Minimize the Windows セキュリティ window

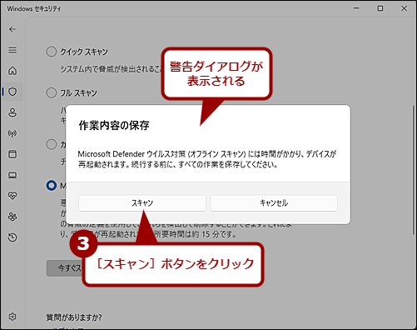tap(356, 8)
